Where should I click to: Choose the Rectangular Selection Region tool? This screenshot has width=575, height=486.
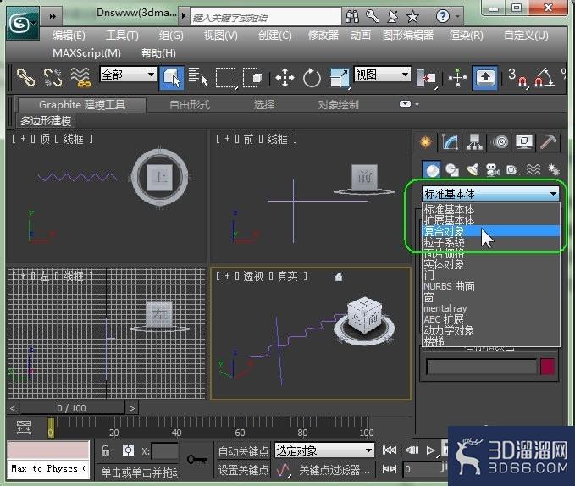tap(225, 77)
